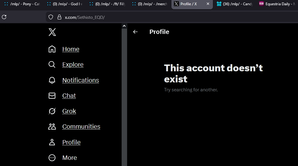Screen dimensions: 298x166
Task: Switch to (36) /mlp/ - Candy tab
Action: coord(235,4)
